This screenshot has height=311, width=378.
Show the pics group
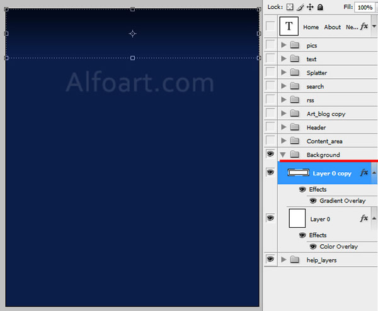270,44
